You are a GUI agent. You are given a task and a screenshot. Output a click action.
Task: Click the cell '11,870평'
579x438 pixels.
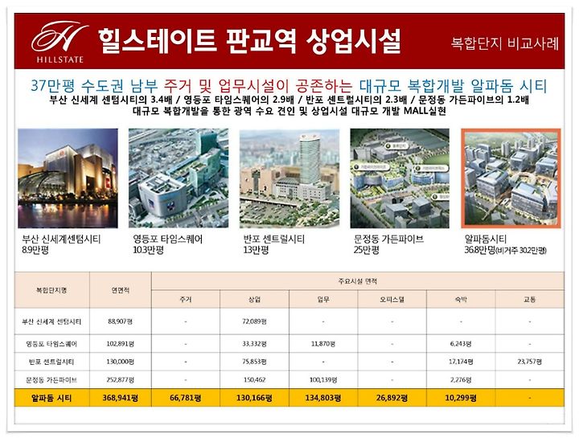pyautogui.click(x=323, y=344)
